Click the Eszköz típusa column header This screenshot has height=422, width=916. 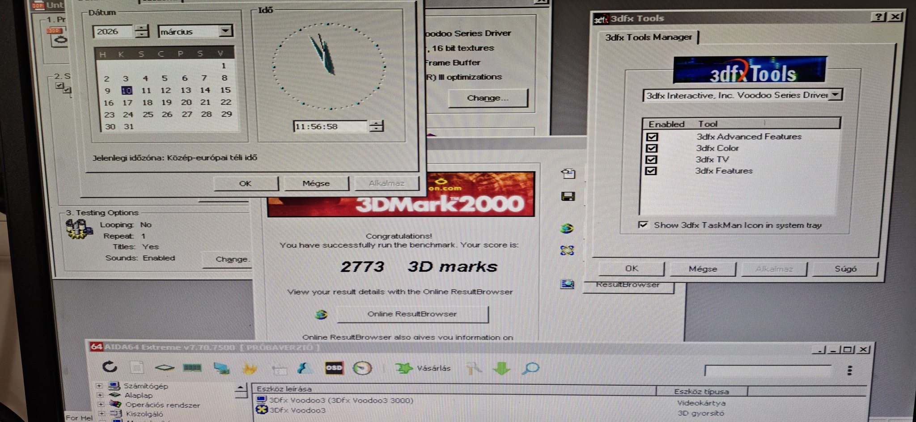coord(701,391)
